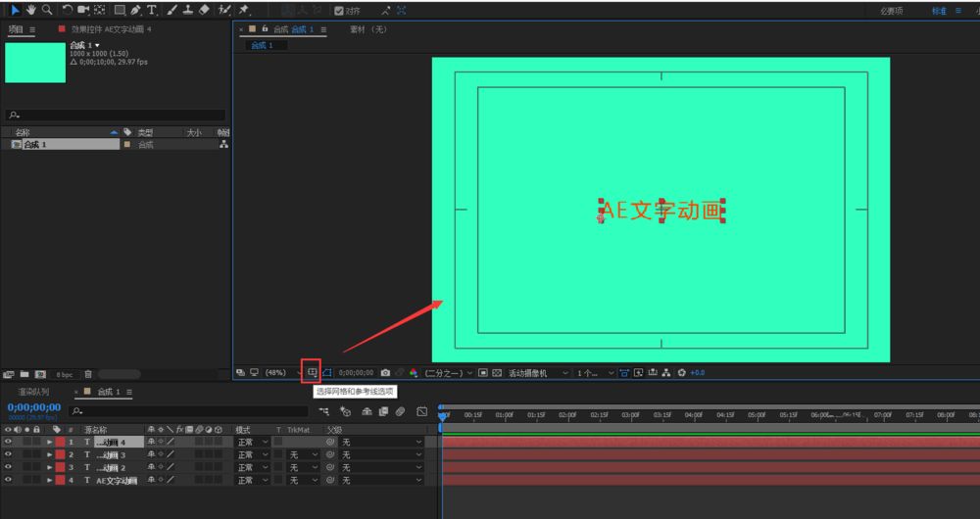Select the Rotation tool
Screen dimensions: 980x519
(67, 10)
